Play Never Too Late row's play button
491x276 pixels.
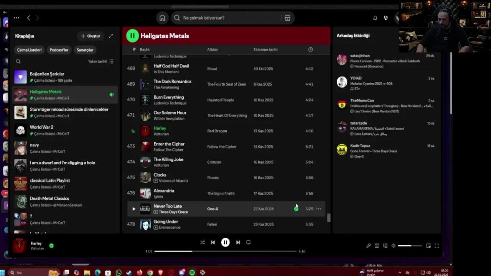coord(133,209)
